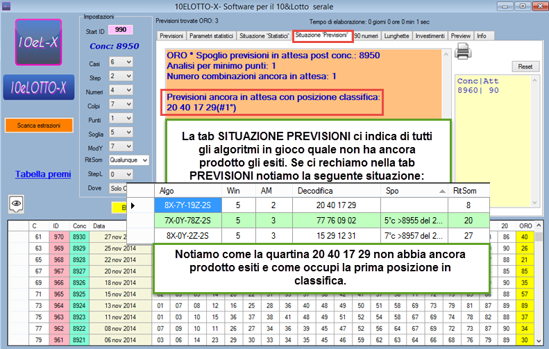Click ORO cell 89 in row 8924
The image size is (549, 349).
point(525,305)
